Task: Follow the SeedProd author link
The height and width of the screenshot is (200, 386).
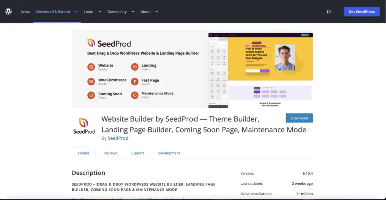Action: coord(118,138)
